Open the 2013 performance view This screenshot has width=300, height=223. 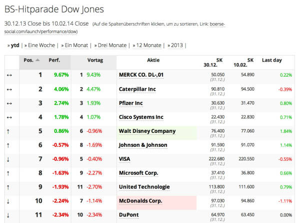tap(176, 45)
